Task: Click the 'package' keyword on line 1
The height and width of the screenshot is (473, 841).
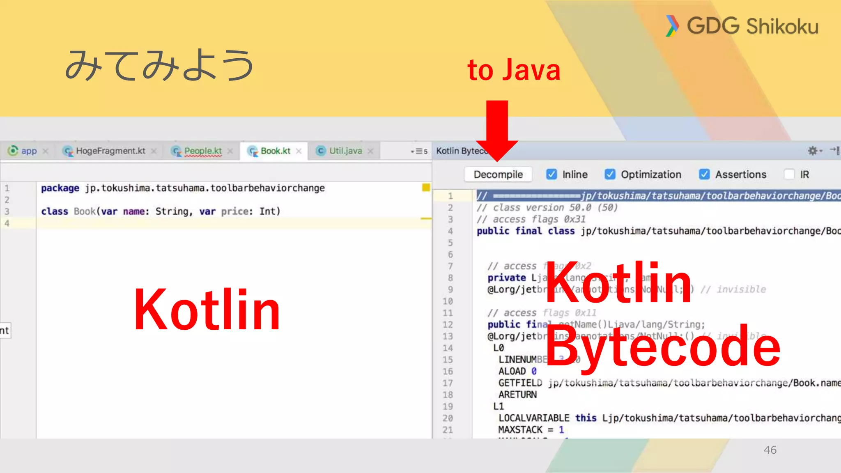Action: (x=60, y=188)
